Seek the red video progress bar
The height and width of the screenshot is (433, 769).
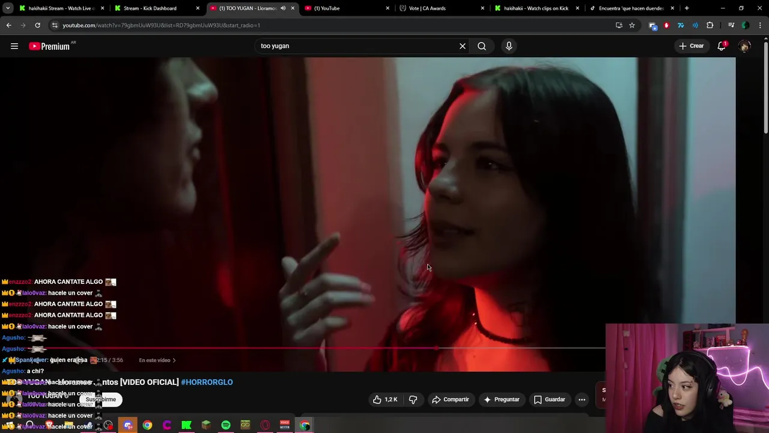coord(303,348)
